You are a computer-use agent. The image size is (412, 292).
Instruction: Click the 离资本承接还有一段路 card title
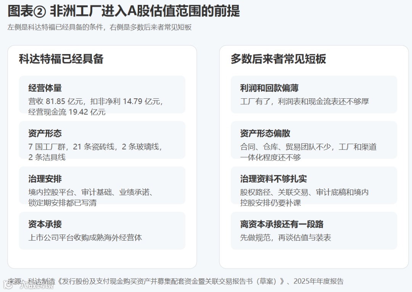[282, 224]
